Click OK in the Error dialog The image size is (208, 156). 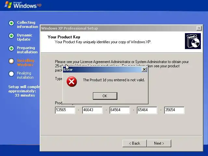click(x=105, y=96)
